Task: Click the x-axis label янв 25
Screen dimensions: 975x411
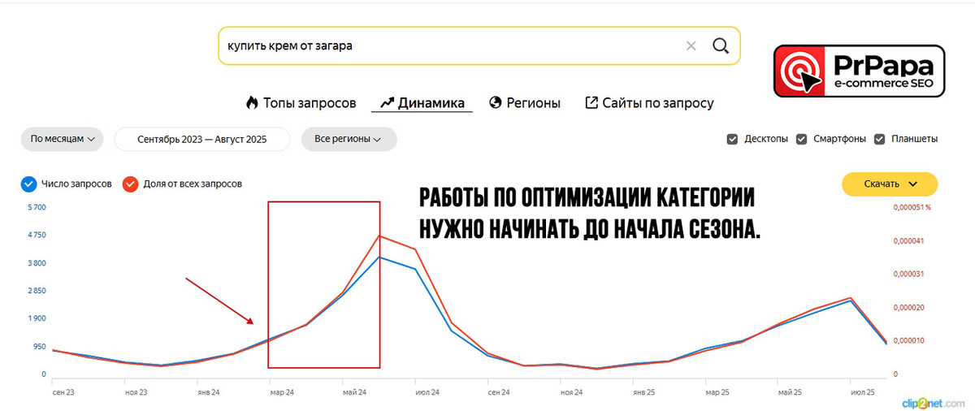Action: point(643,392)
